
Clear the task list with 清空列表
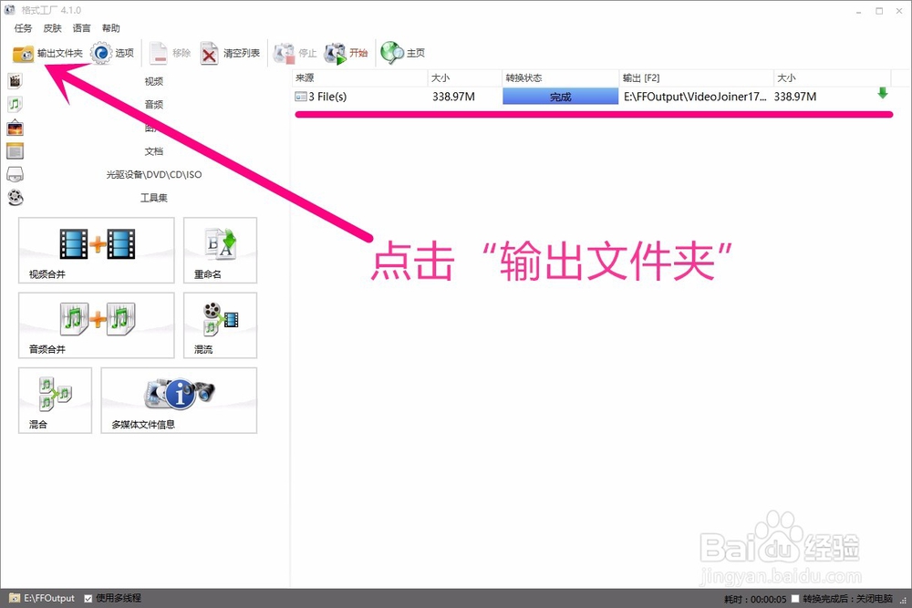pos(231,54)
